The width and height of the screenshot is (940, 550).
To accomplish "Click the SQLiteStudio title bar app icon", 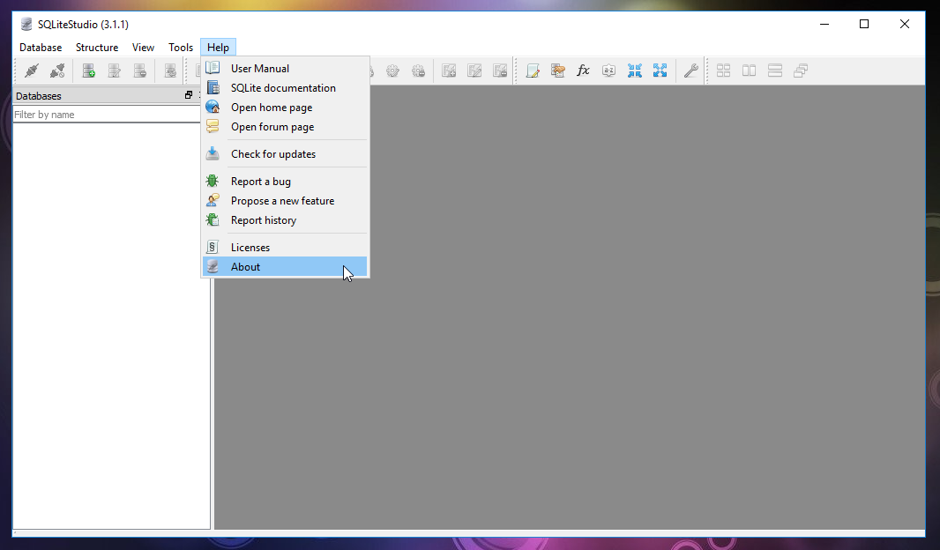I will [26, 25].
